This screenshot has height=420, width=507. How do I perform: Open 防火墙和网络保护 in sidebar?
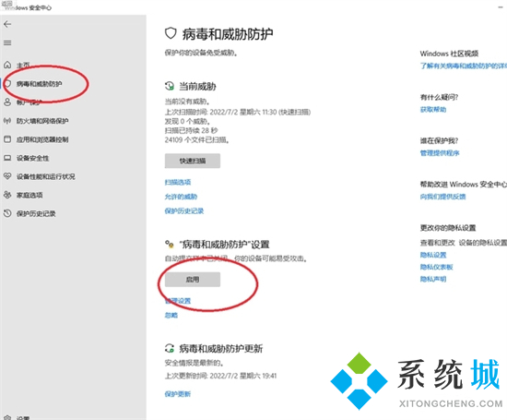point(42,121)
